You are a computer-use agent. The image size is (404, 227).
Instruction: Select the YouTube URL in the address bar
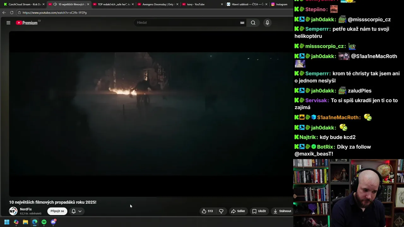55,13
